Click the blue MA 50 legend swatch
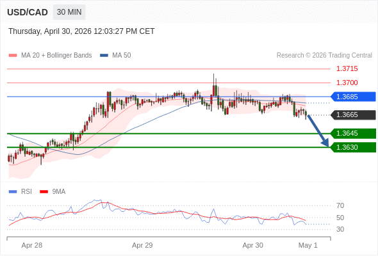 pyautogui.click(x=104, y=56)
